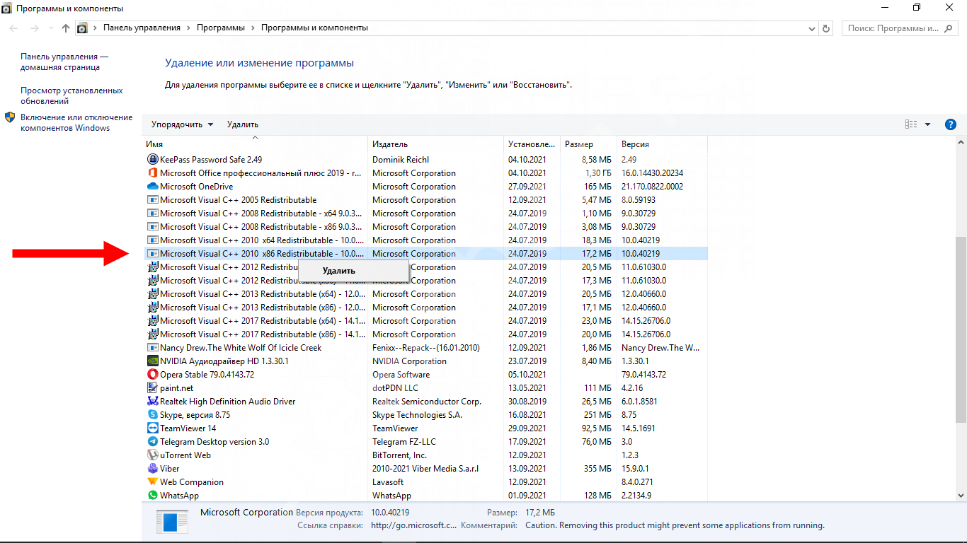Click the Skype icon in the list
The width and height of the screenshot is (967, 543).
pos(152,415)
